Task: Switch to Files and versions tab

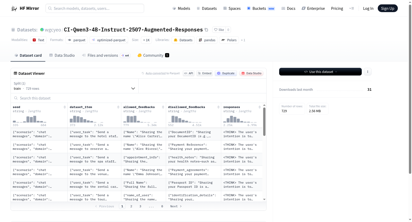Action: tap(106, 55)
